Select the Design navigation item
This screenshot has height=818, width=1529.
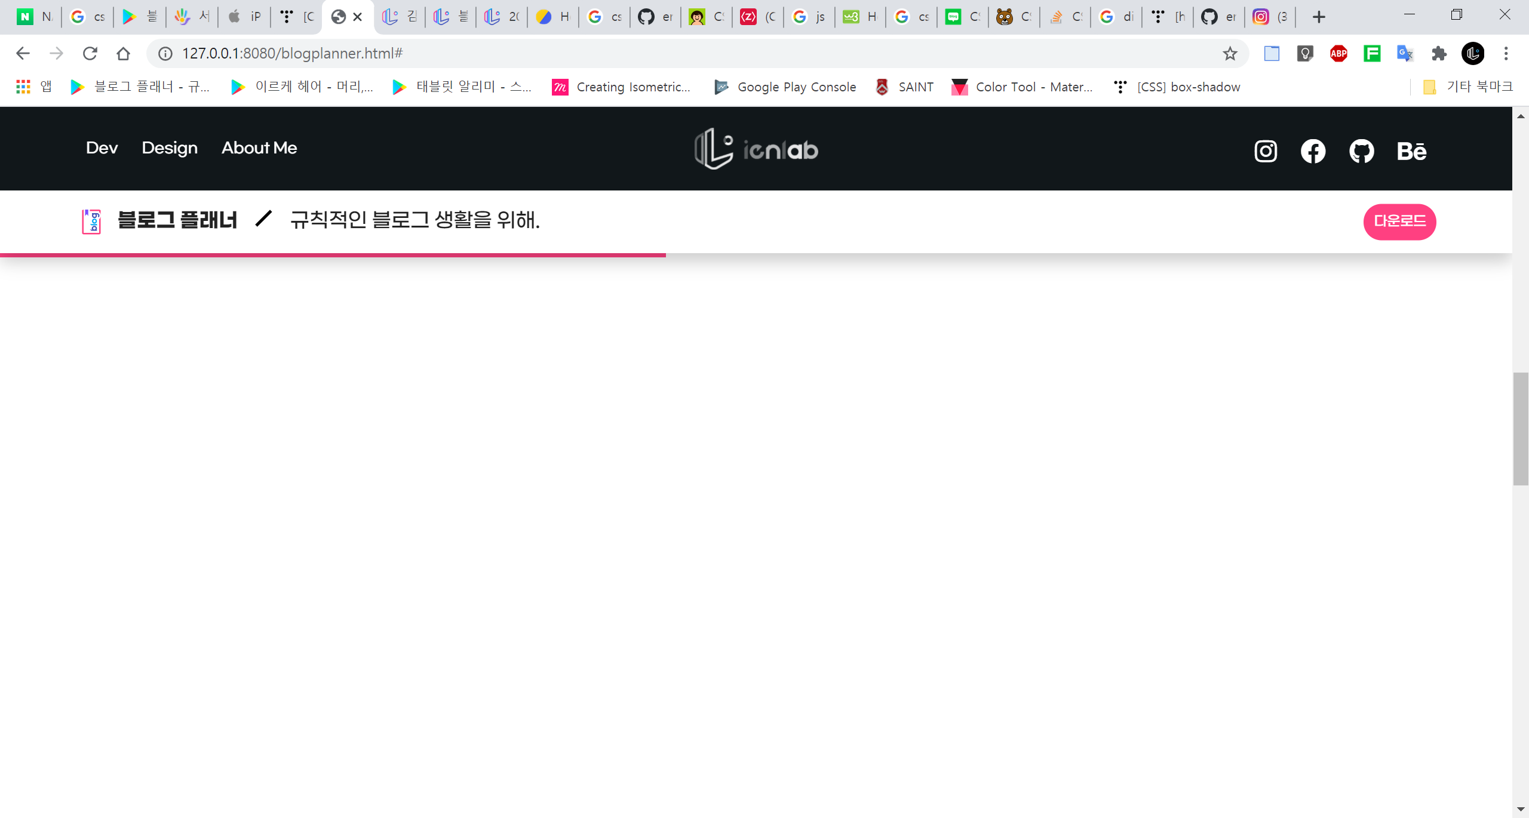(x=170, y=148)
